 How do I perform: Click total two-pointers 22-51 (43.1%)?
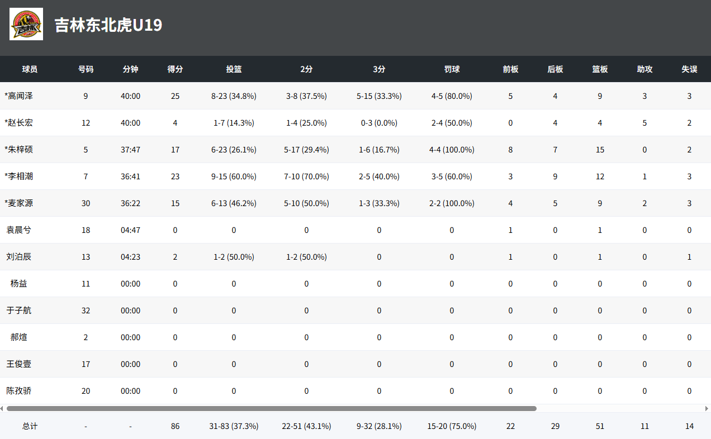coord(306,426)
